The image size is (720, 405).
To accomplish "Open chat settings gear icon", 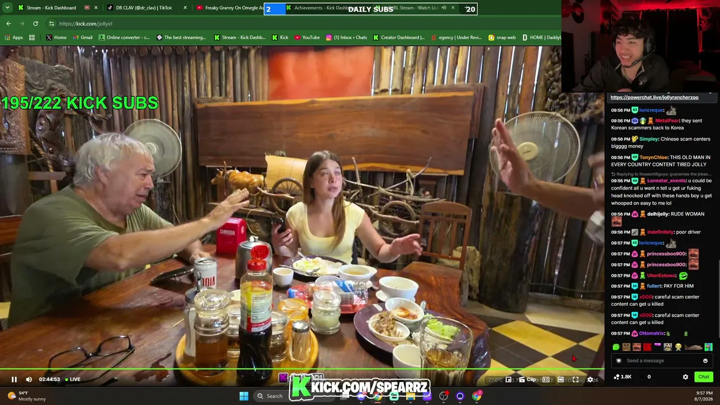I will click(x=685, y=377).
